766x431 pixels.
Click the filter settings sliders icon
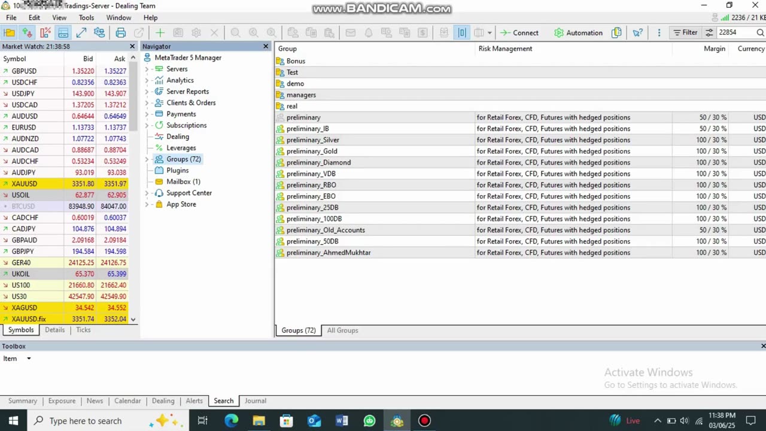coord(709,33)
